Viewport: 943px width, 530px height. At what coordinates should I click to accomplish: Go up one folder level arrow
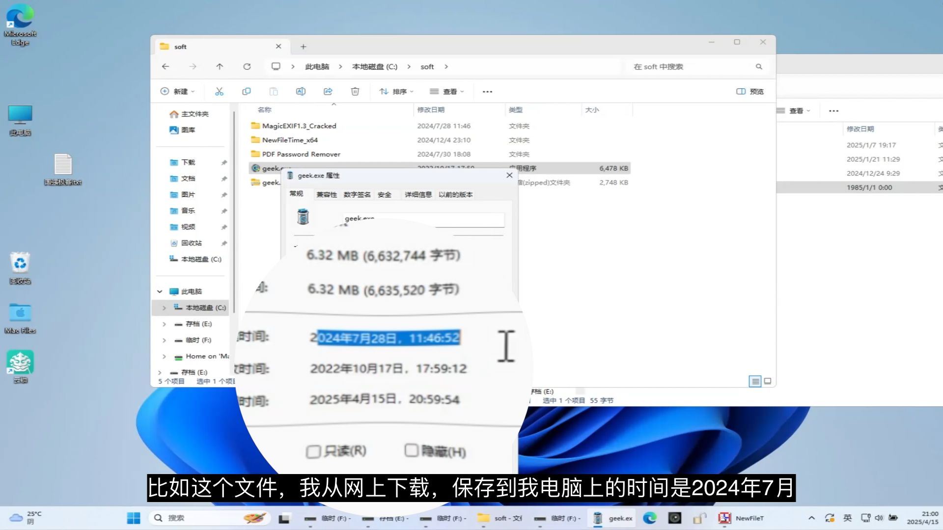pos(220,67)
